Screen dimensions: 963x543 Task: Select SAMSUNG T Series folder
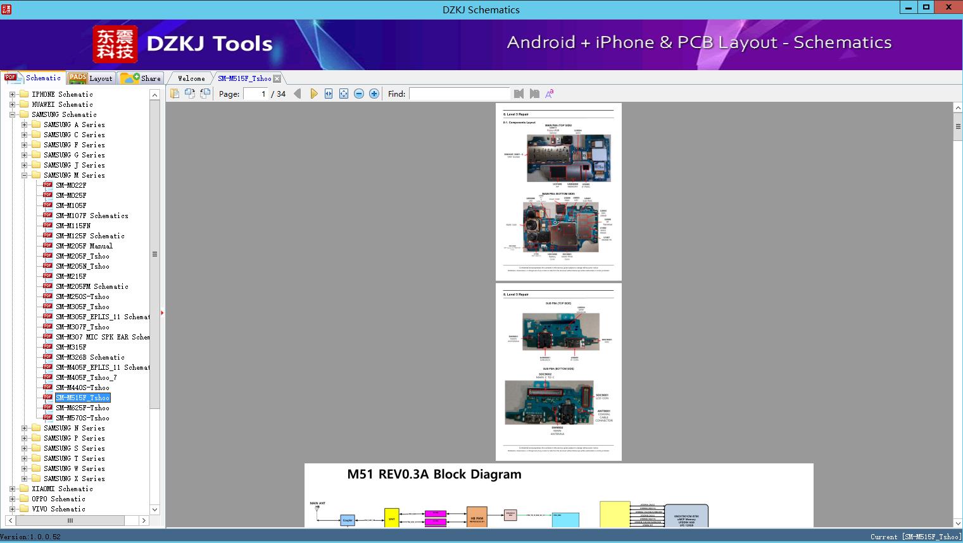(x=74, y=458)
